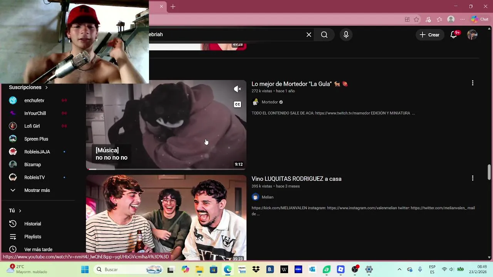Open Spreen Plus subscription
This screenshot has width=493, height=277.
pyautogui.click(x=38, y=139)
